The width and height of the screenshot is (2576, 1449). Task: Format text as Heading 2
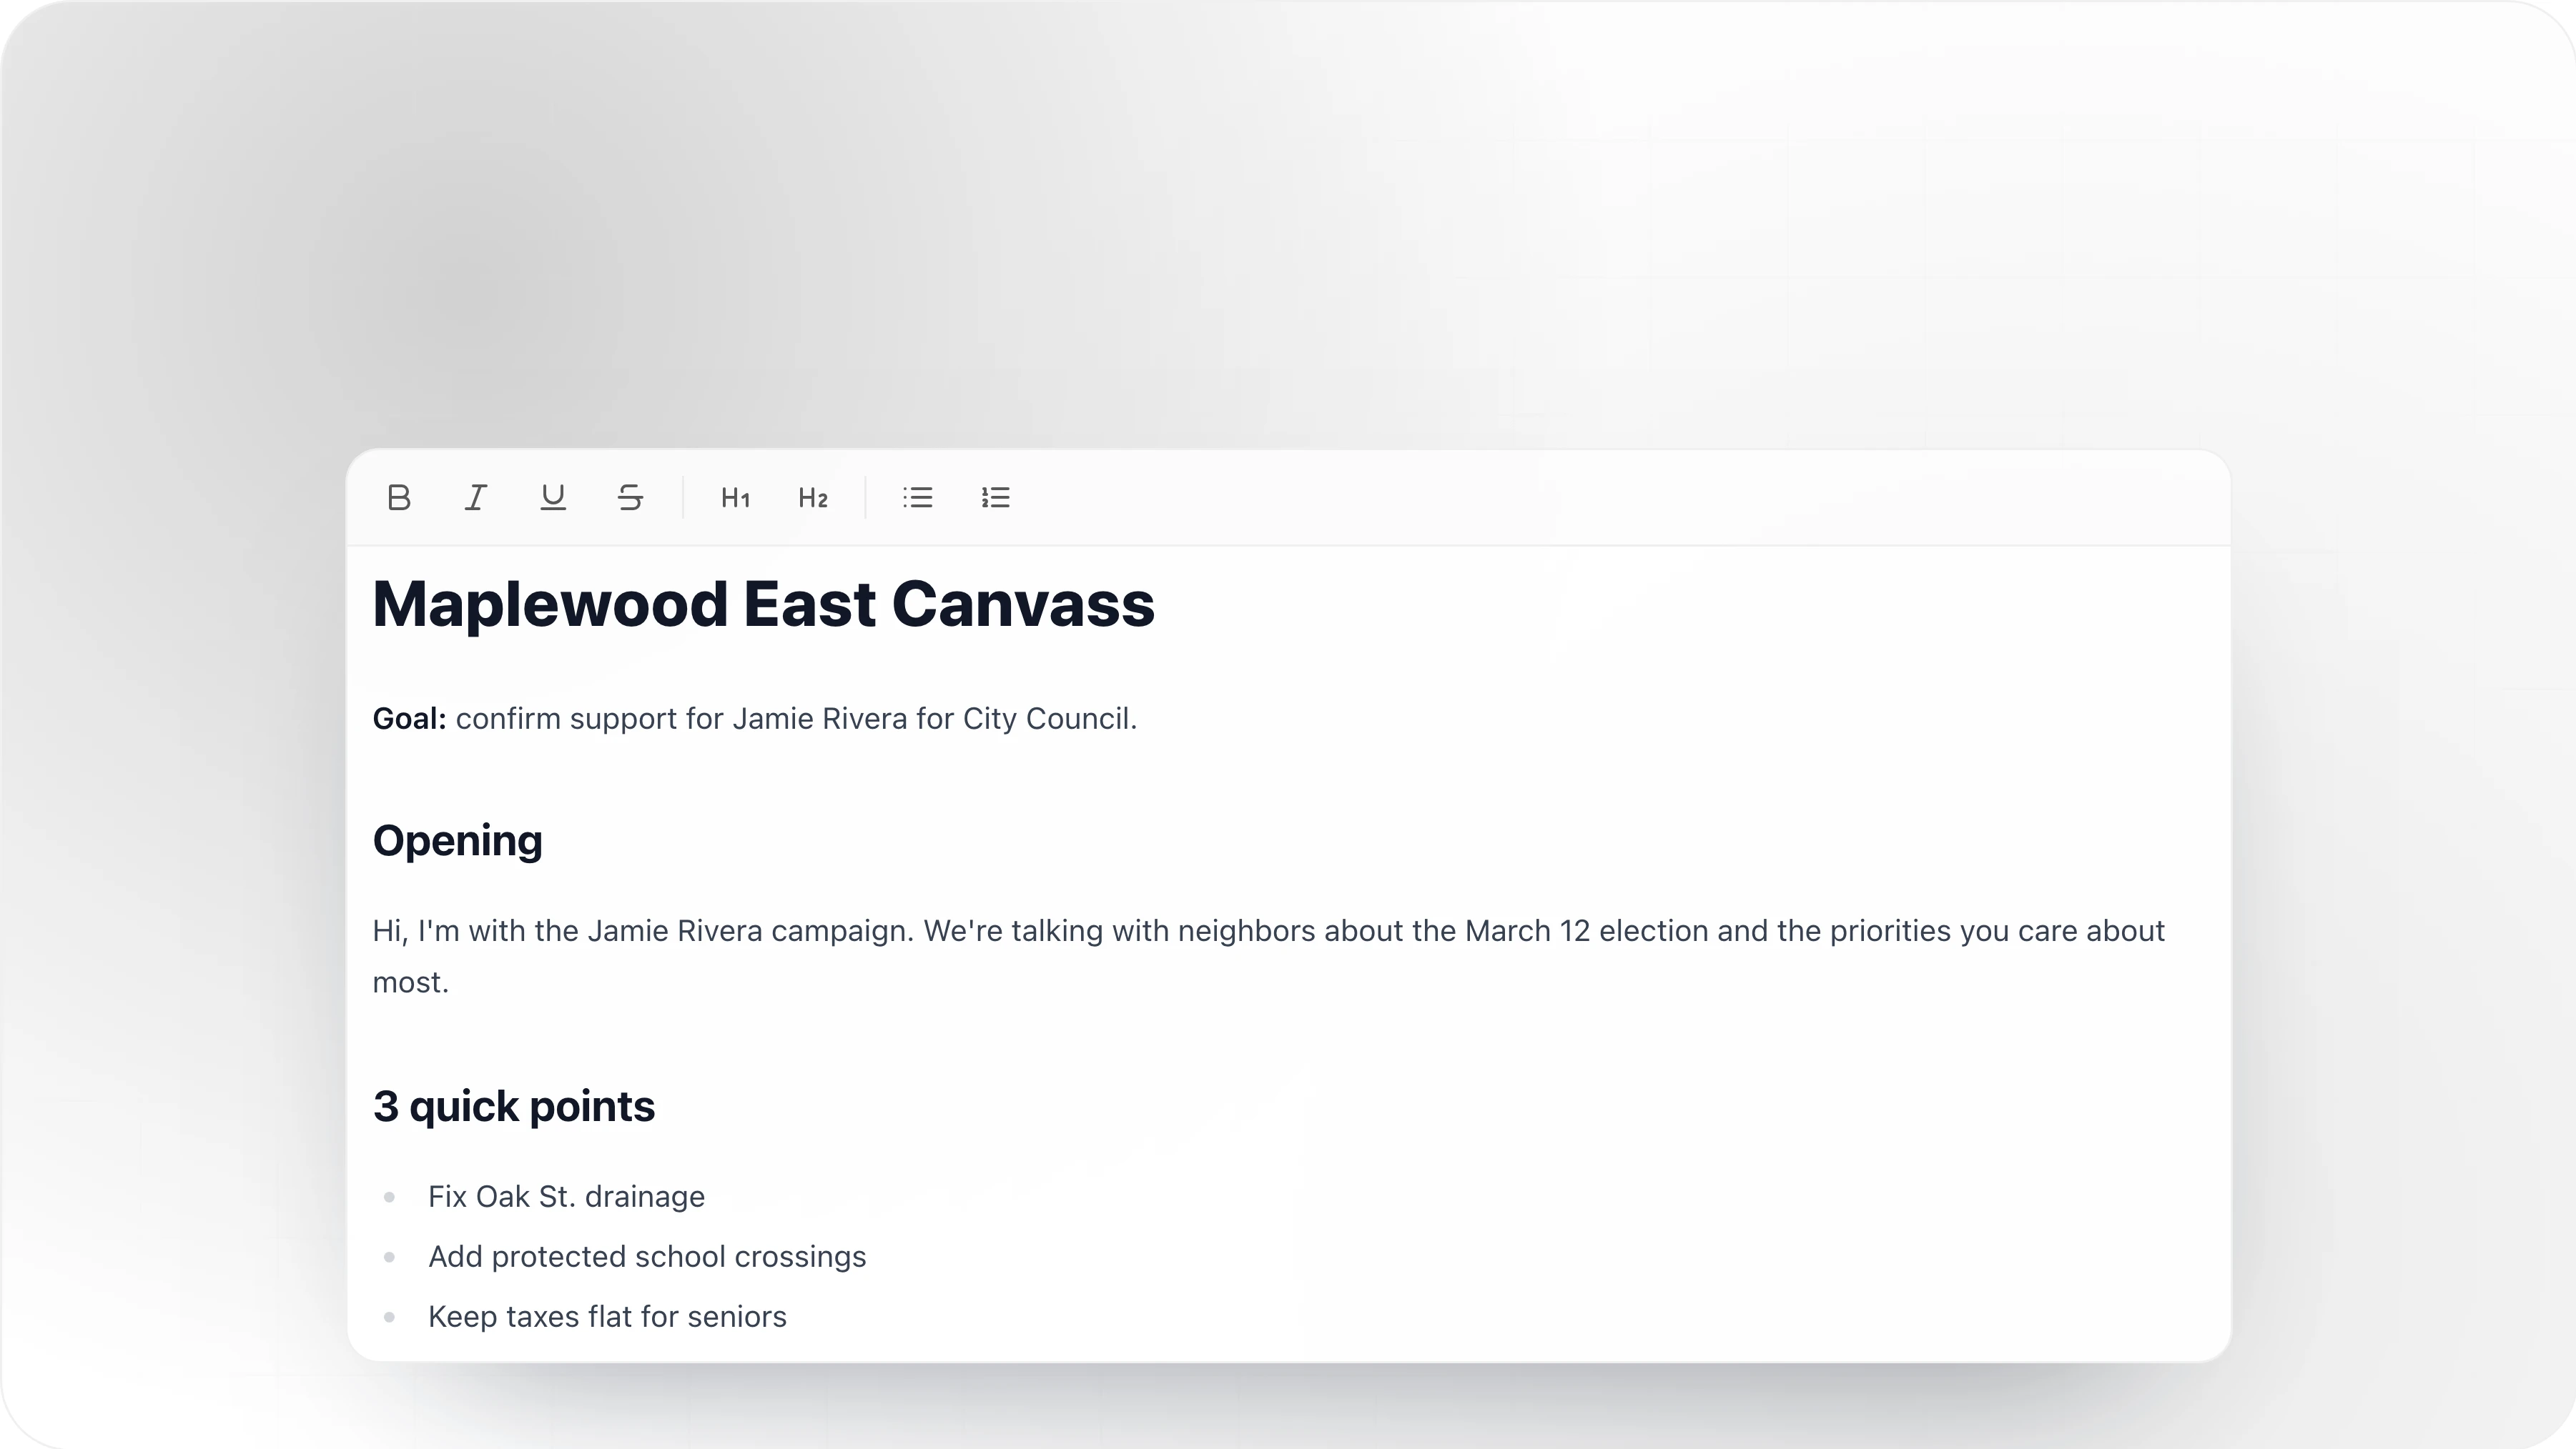813,498
